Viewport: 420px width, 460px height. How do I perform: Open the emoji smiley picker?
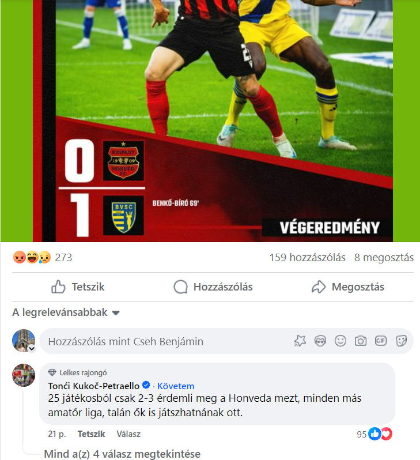click(x=340, y=341)
